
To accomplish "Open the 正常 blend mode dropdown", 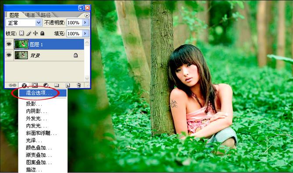I will pos(24,23).
